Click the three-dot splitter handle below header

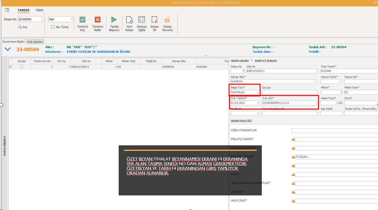205,56
